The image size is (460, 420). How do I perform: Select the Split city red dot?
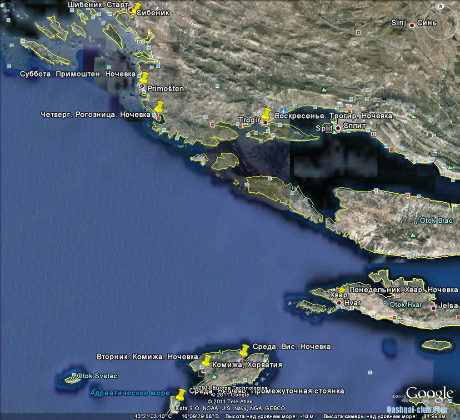click(x=338, y=129)
